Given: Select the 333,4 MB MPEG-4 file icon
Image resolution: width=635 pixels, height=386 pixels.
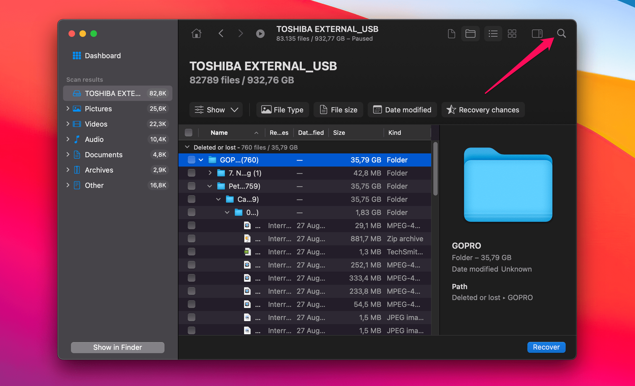Looking at the screenshot, I should [x=247, y=278].
